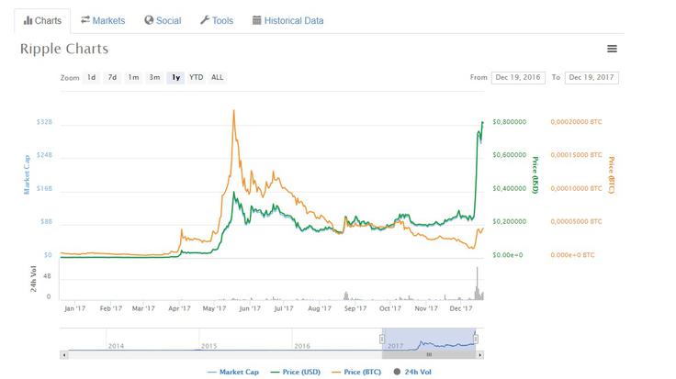Set zoom to 1m
The width and height of the screenshot is (676, 379).
133,77
